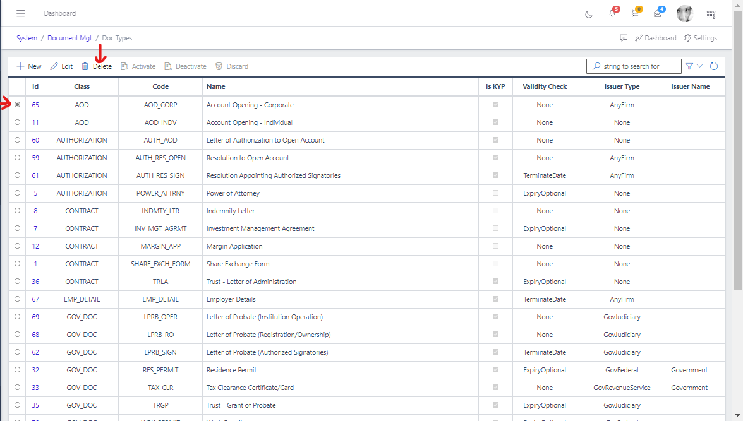Click scrollbar down arrow at bottom right
Screen dimensions: 743x421
click(737, 416)
